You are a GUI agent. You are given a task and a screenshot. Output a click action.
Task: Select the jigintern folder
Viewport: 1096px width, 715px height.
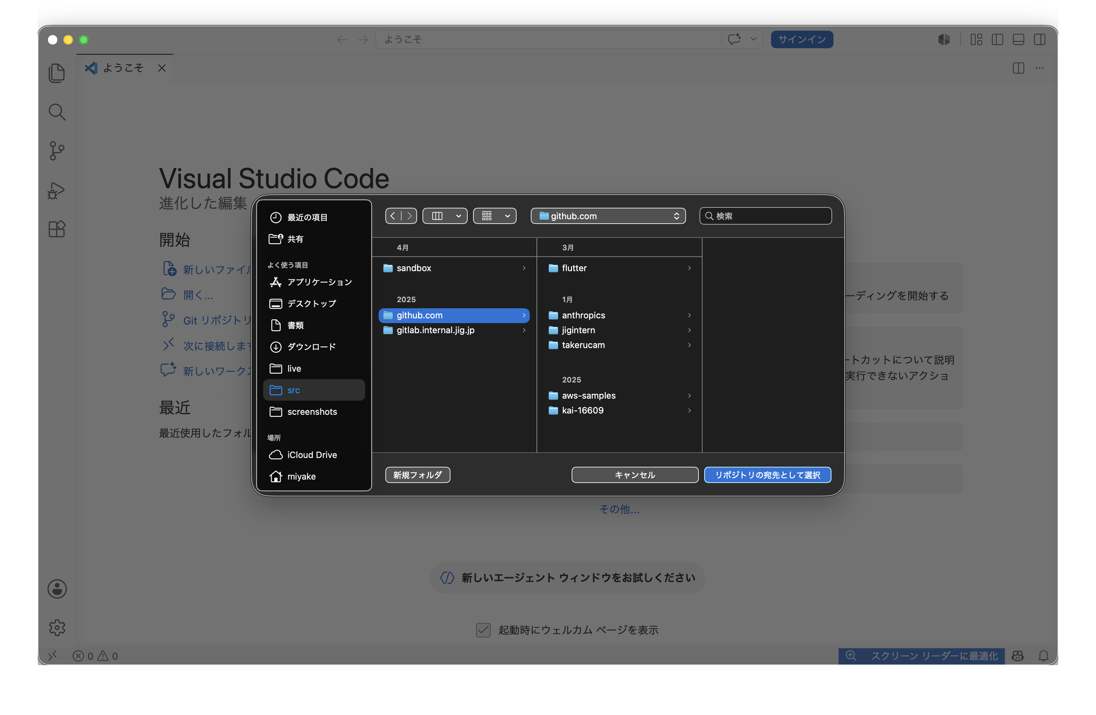[620, 330]
